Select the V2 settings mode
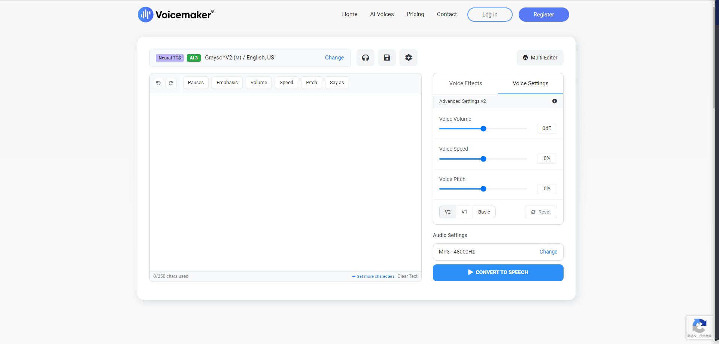 [448, 212]
